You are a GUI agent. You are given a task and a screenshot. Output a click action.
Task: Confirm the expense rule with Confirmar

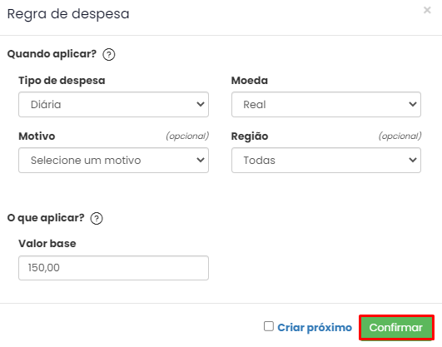coord(396,328)
